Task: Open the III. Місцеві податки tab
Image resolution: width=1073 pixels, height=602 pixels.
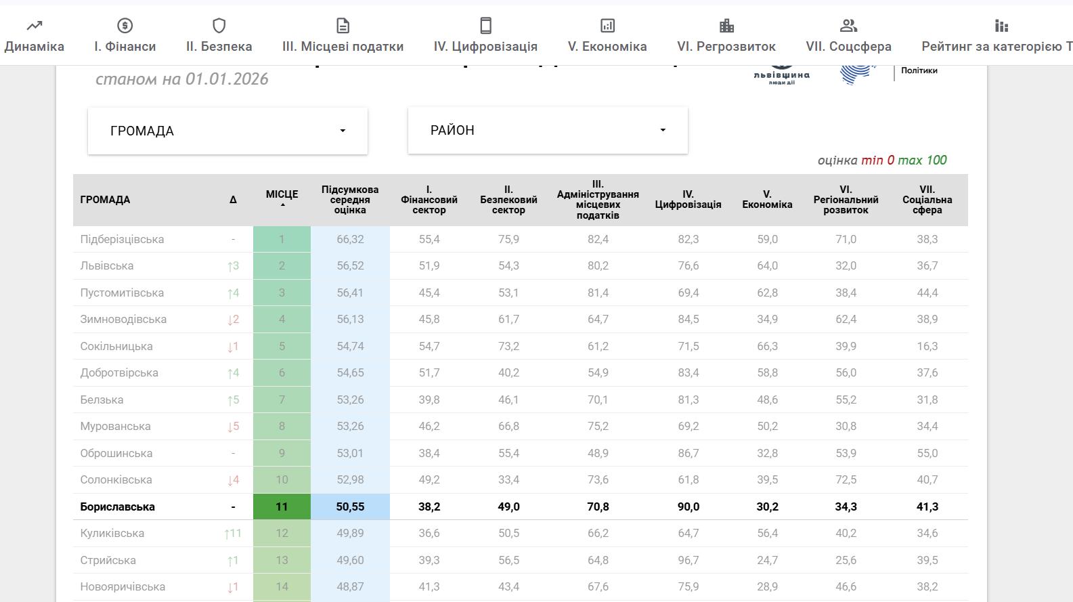Action: [343, 47]
